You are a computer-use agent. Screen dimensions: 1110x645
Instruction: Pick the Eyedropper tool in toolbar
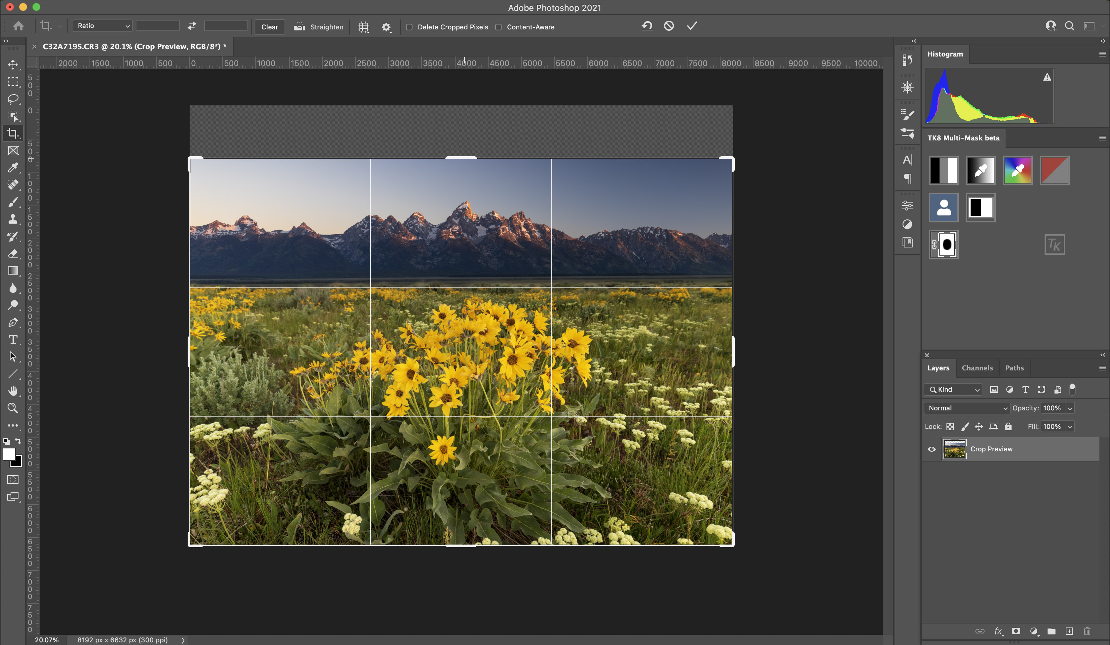tap(13, 168)
